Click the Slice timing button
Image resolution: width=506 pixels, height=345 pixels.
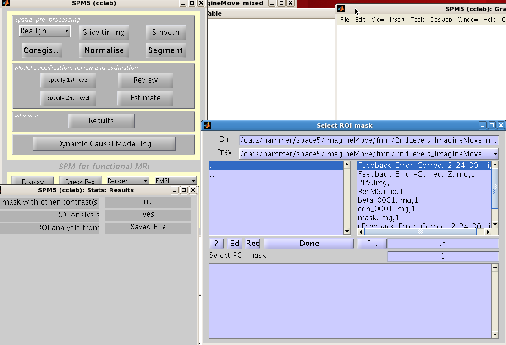[104, 32]
